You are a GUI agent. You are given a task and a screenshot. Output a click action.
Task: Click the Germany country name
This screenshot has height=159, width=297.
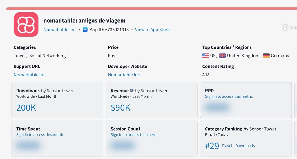(280, 56)
